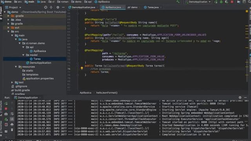Open Search Everywhere magnifier icon

[249, 2]
